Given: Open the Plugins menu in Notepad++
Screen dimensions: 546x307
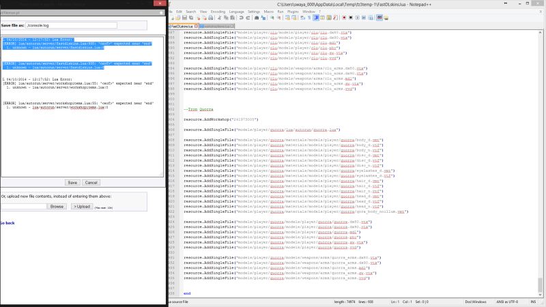Looking at the screenshot, I should [x=293, y=12].
